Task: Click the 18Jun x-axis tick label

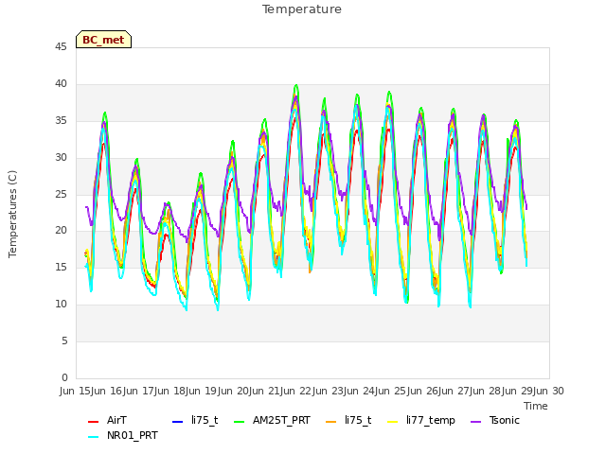Action: click(x=187, y=391)
